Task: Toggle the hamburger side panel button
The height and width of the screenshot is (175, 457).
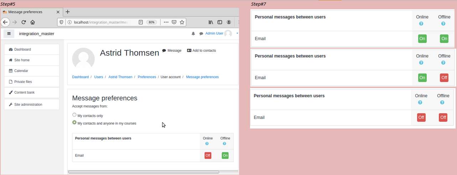Action: coord(9,33)
